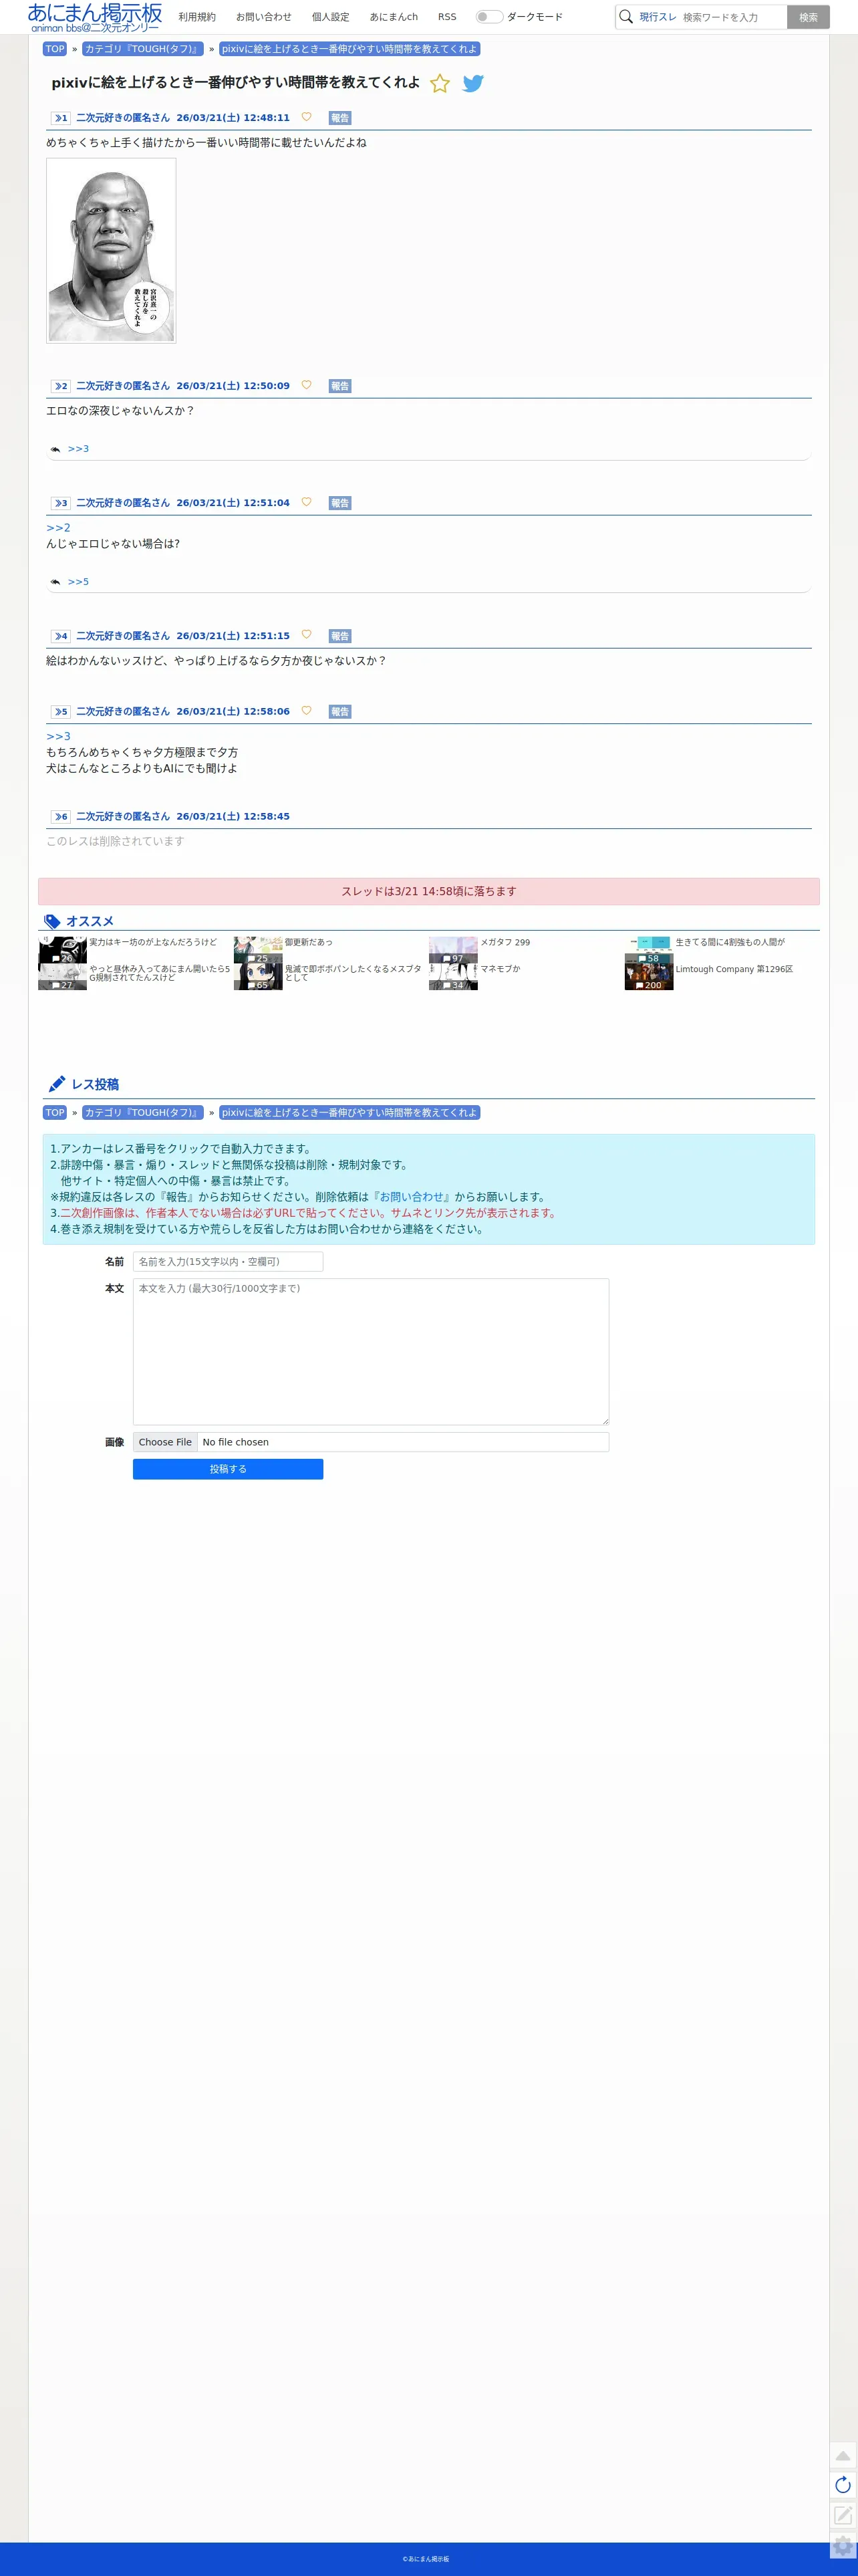Like post 4 with heart icon
Screen dimensions: 858x2576
[x=306, y=635]
